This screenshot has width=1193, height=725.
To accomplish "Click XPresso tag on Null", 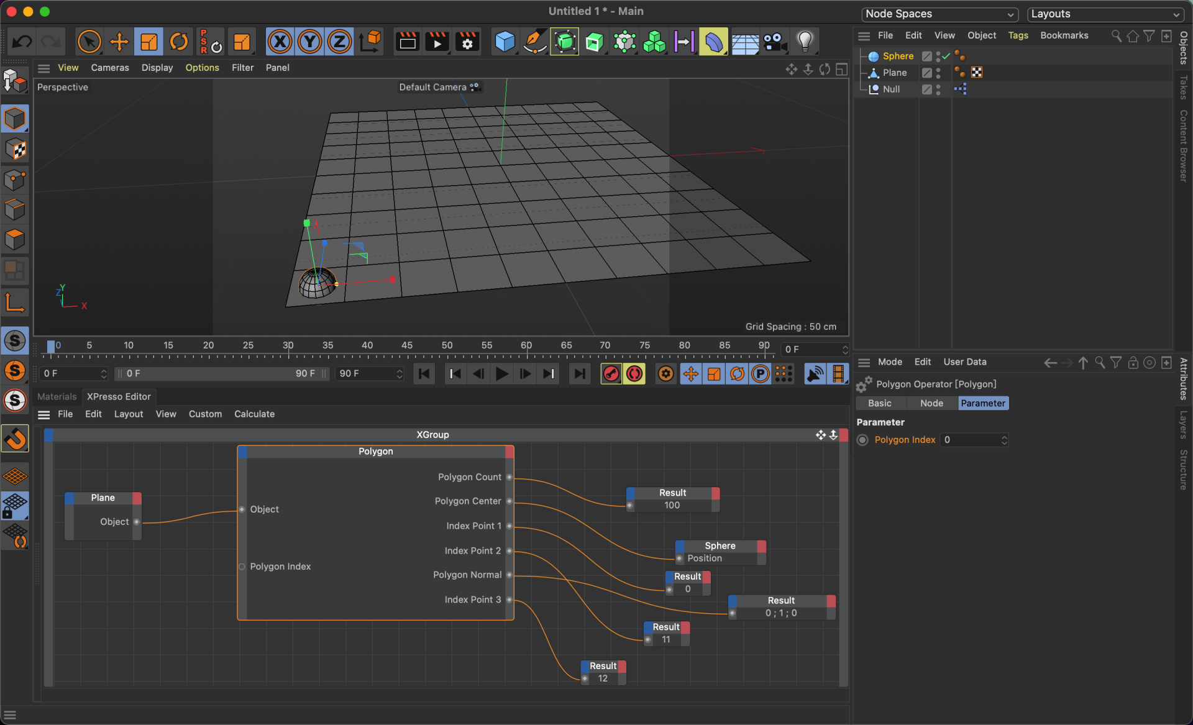I will tap(960, 89).
